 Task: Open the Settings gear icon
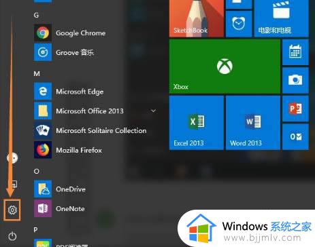(12, 210)
